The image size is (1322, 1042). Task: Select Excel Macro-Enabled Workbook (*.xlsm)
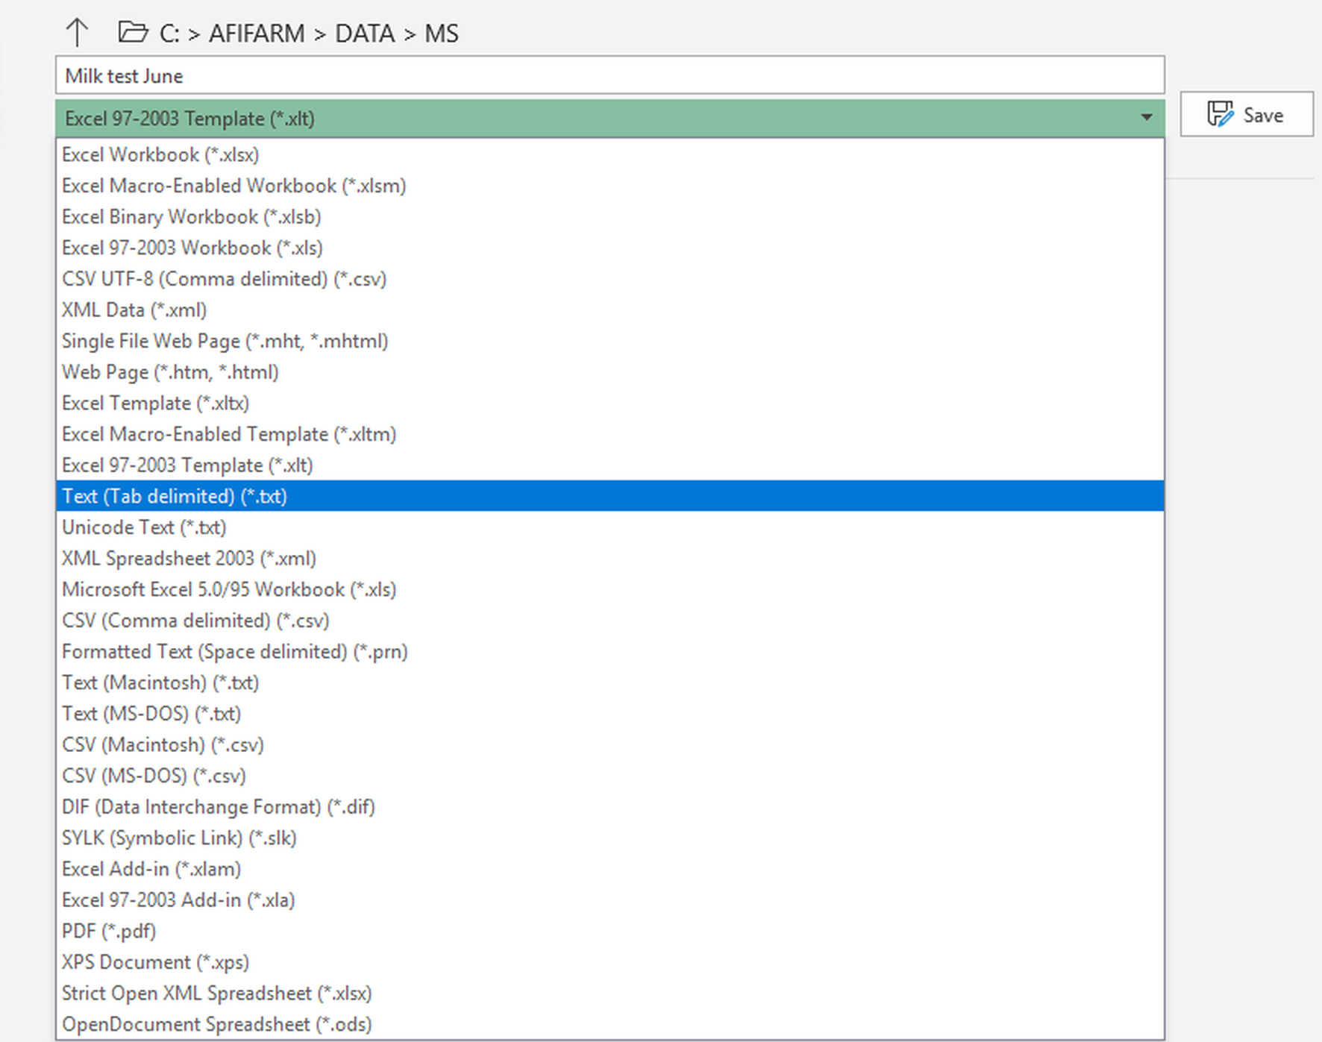coord(234,186)
